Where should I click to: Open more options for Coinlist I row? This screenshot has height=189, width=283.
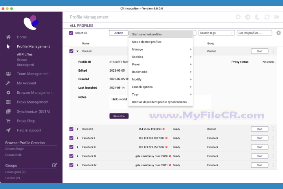[x=273, y=51]
